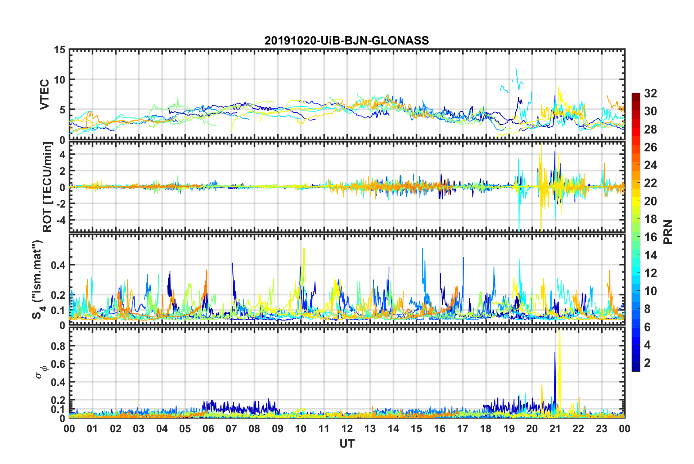
Task: Click colorbar tick value 24
Action: (x=650, y=165)
